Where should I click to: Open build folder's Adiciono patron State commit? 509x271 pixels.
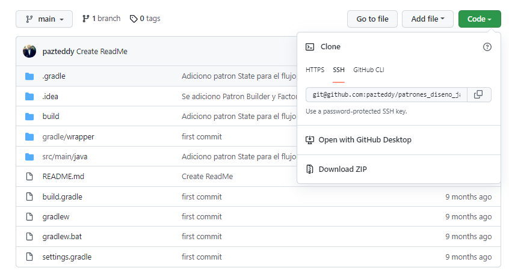(239, 117)
